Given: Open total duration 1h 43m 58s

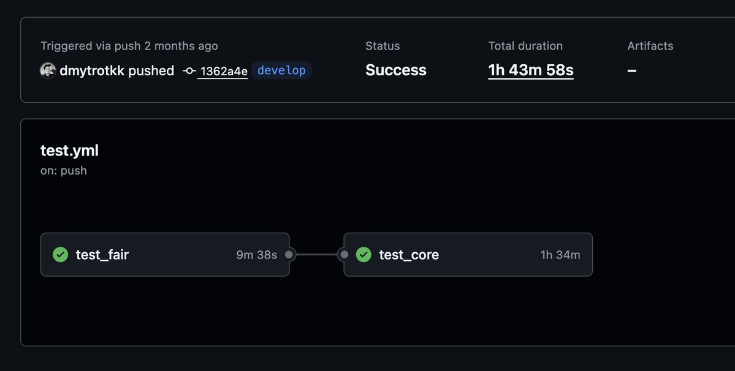Looking at the screenshot, I should click(531, 70).
